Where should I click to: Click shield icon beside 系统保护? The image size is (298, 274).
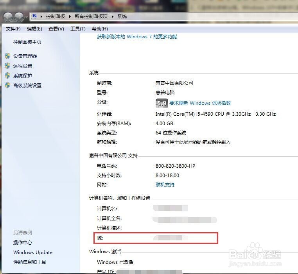[7, 75]
